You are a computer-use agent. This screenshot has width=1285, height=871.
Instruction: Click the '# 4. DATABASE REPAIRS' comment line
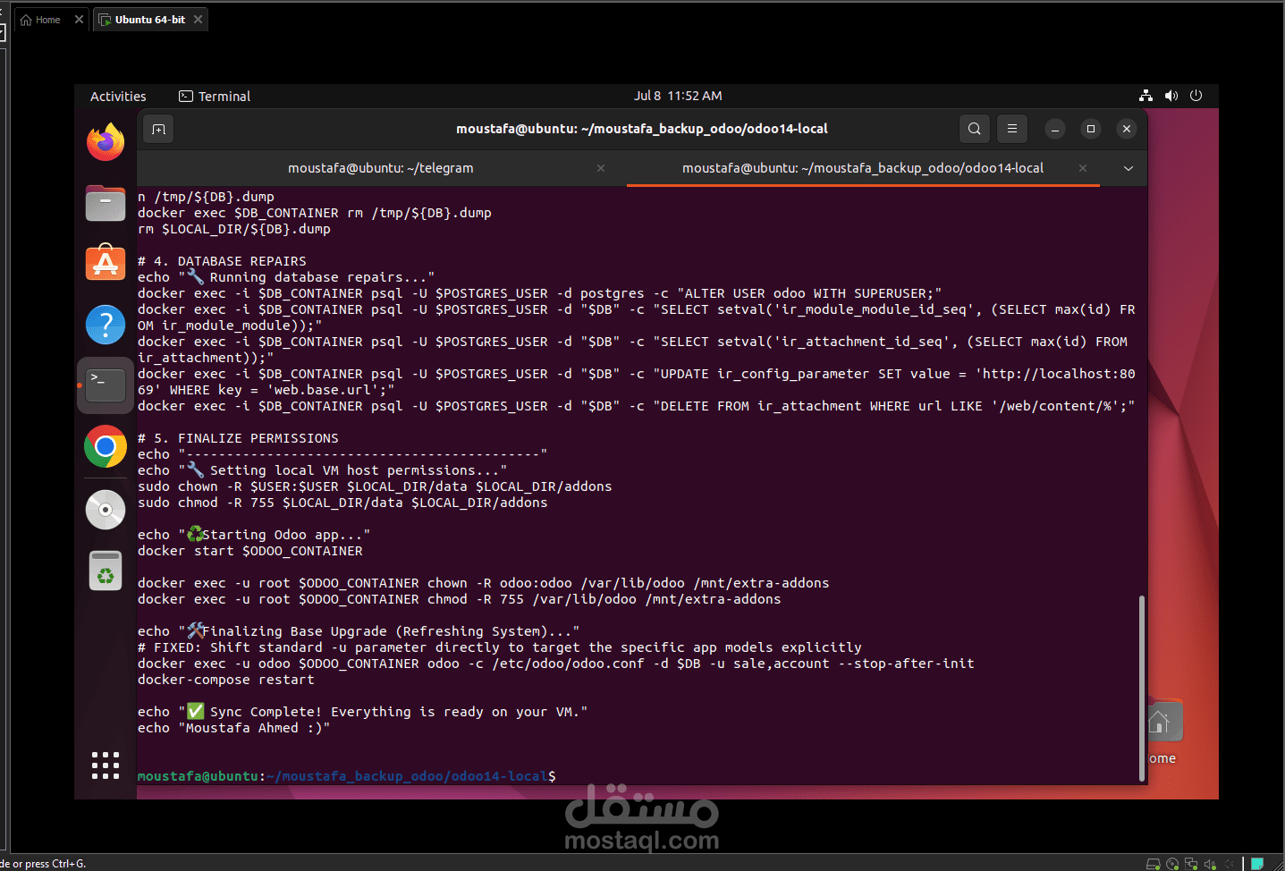click(222, 261)
